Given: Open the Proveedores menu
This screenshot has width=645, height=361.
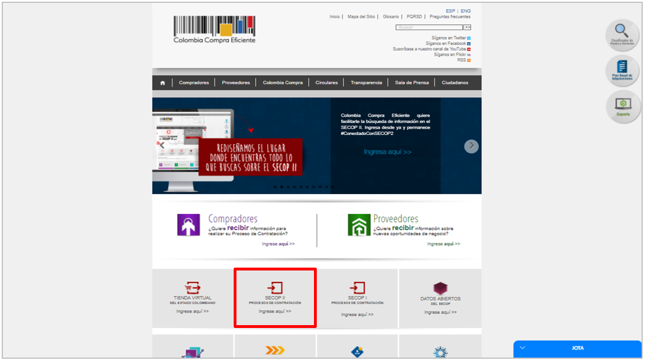Looking at the screenshot, I should pos(236,83).
